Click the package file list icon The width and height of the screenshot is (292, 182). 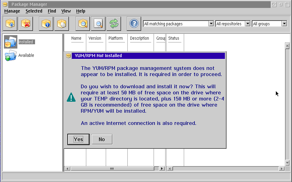pos(62,24)
